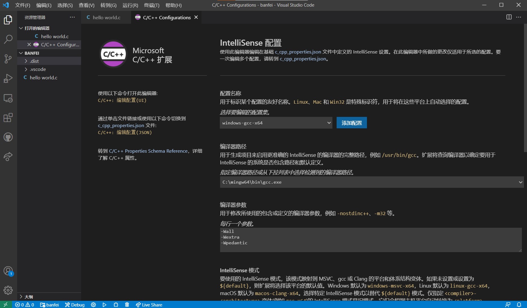Open the 帮助(H) menu

click(173, 5)
